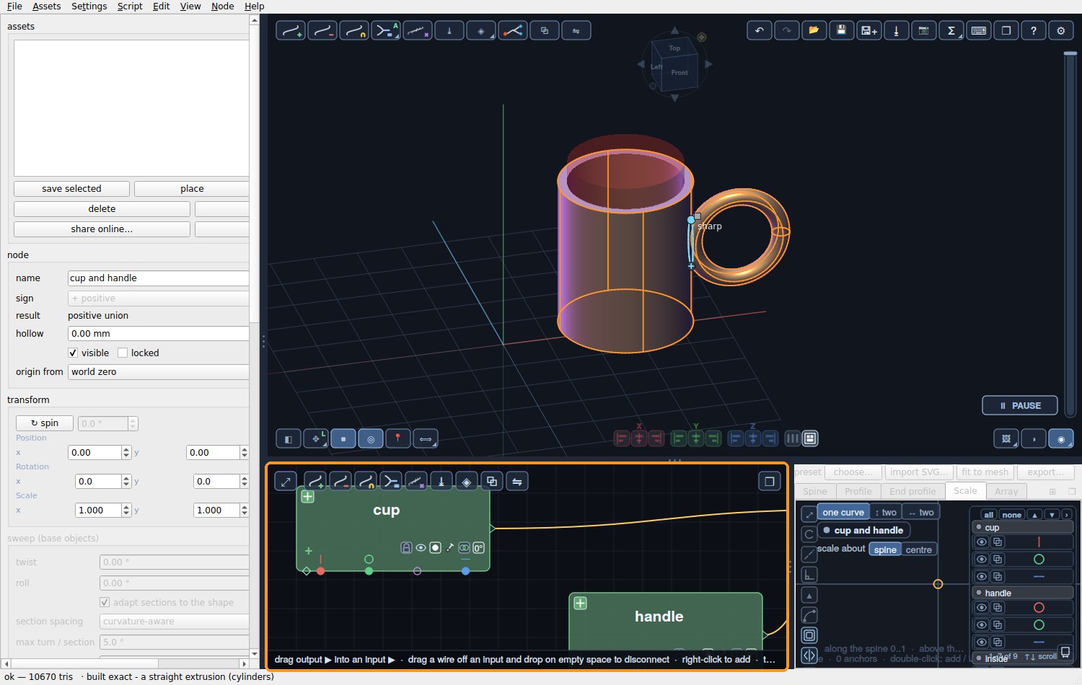Click the keyboard shortcuts icon
The height and width of the screenshot is (685, 1082).
(x=978, y=30)
